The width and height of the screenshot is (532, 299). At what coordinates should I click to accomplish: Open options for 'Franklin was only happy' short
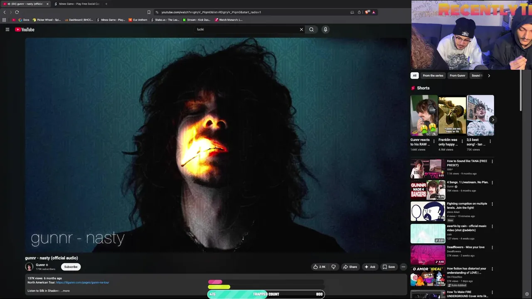click(x=462, y=141)
